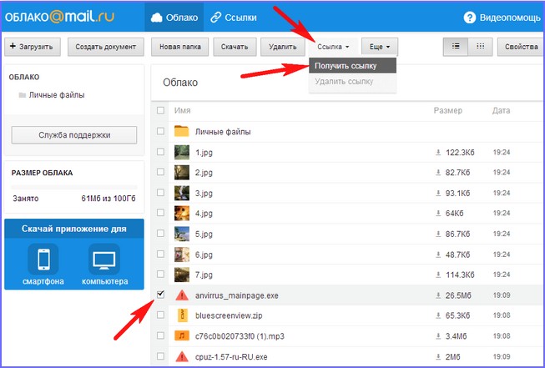
Task: Select Личные файлы in the sidebar tree
Action: pyautogui.click(x=52, y=95)
